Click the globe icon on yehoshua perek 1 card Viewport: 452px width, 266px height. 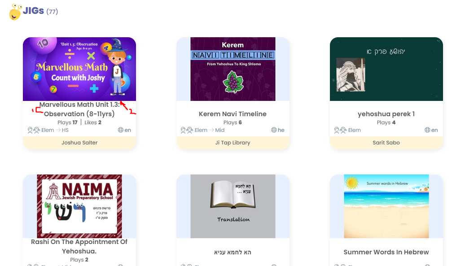point(427,130)
